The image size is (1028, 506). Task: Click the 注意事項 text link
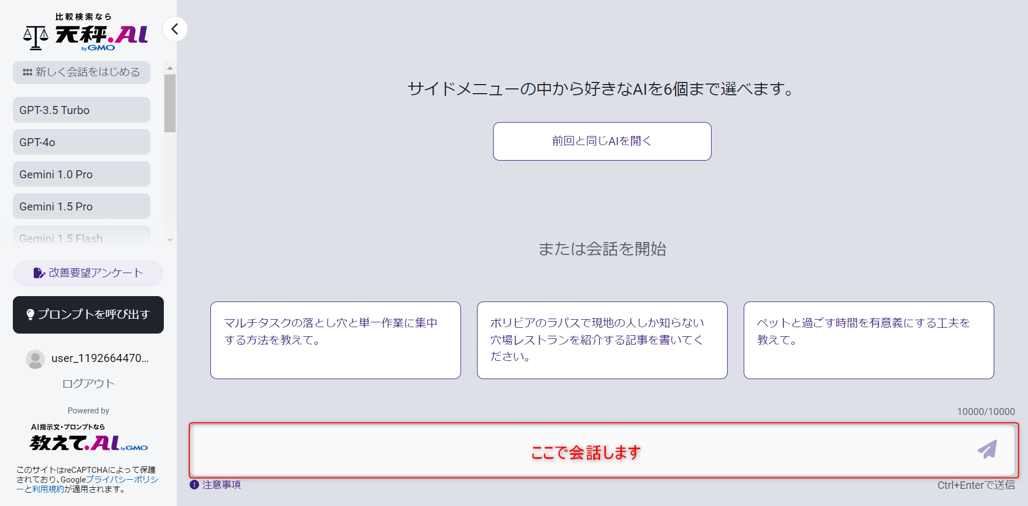pyautogui.click(x=222, y=485)
